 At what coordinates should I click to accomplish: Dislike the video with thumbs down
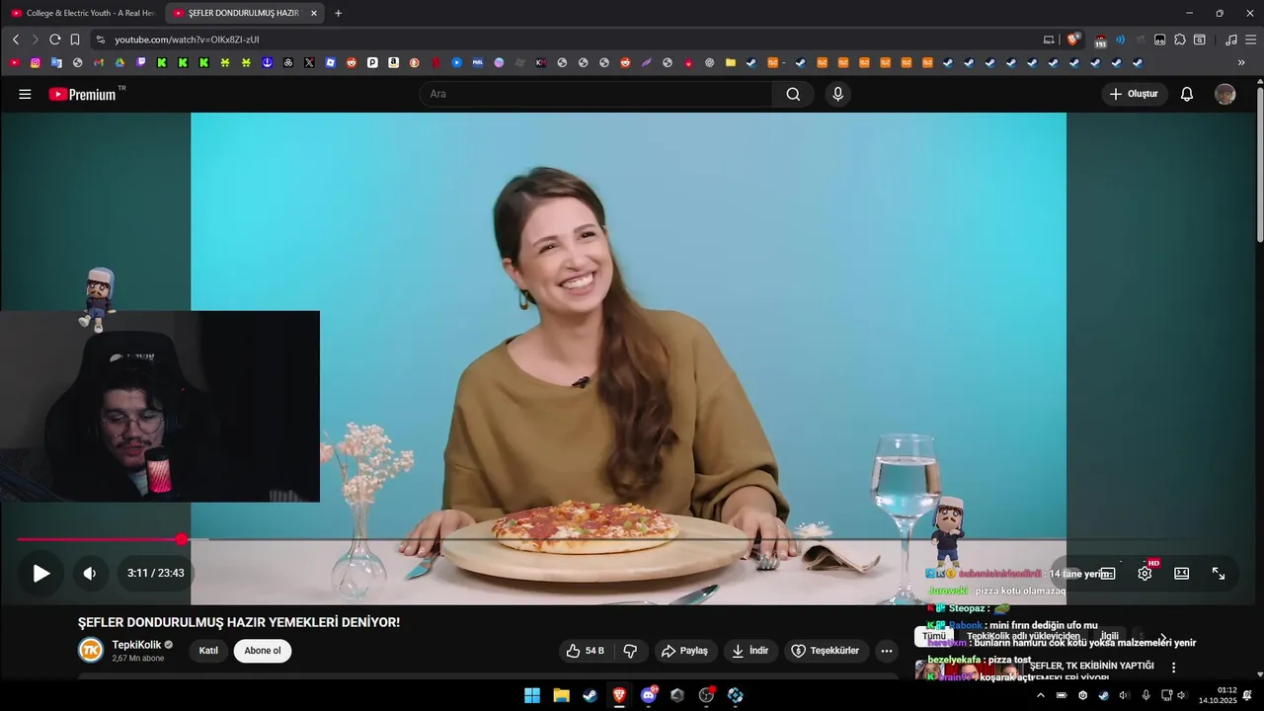[630, 651]
